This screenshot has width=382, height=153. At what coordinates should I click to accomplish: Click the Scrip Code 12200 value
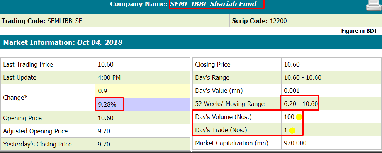[278, 21]
